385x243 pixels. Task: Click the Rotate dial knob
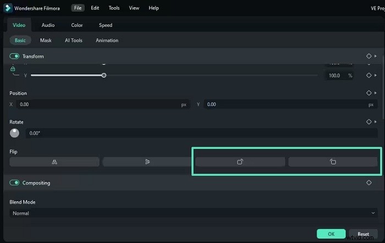14,133
